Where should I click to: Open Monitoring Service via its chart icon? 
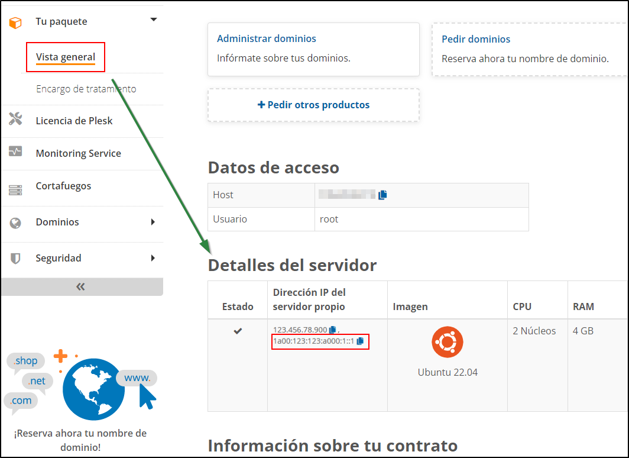pyautogui.click(x=14, y=153)
